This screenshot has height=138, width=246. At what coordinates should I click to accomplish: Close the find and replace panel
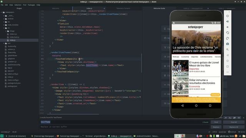click(x=243, y=118)
